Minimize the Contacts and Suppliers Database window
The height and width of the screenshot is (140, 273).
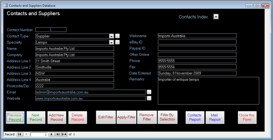click(x=249, y=6)
